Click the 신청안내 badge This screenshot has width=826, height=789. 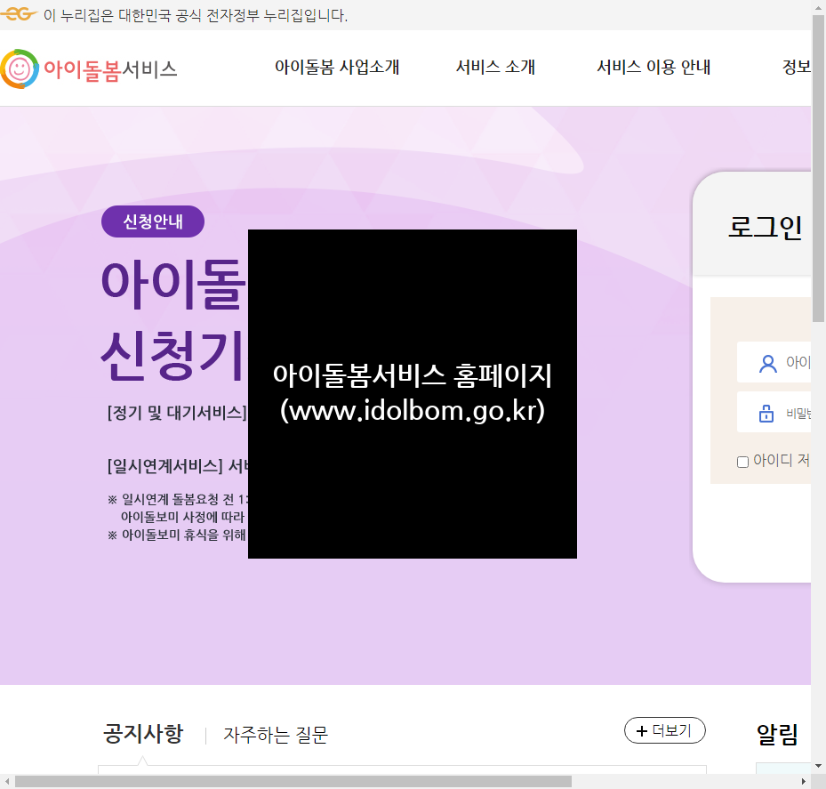point(153,221)
